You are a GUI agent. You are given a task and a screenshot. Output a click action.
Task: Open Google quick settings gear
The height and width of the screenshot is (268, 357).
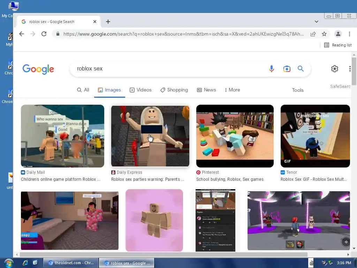[x=334, y=69]
